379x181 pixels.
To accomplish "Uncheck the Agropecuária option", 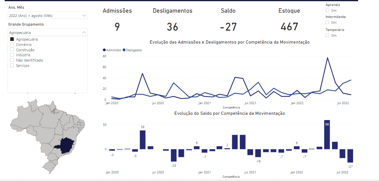I will pyautogui.click(x=12, y=39).
